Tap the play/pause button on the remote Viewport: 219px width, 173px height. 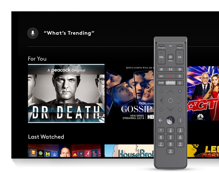tap(170, 69)
